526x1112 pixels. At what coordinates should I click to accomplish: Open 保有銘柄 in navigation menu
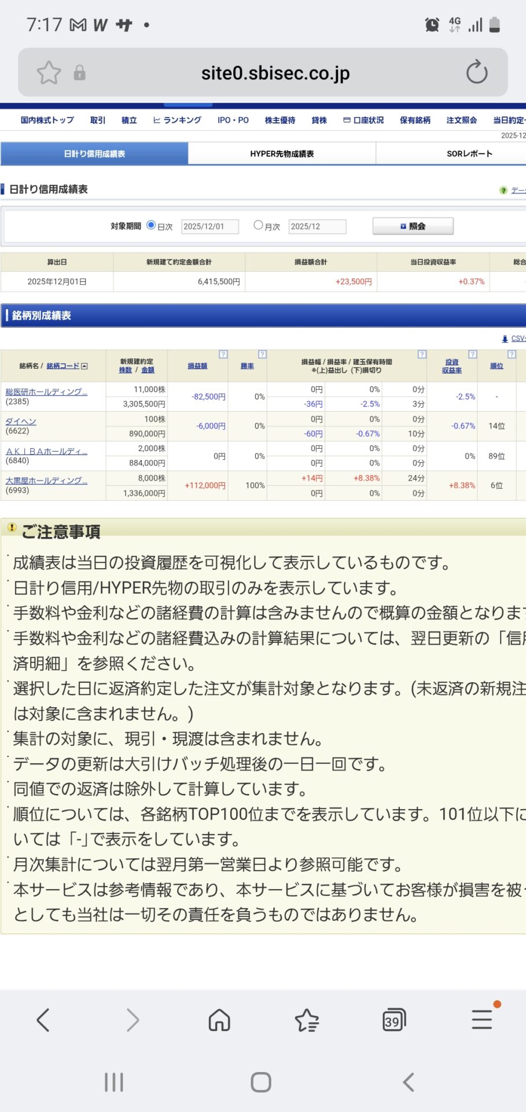415,120
